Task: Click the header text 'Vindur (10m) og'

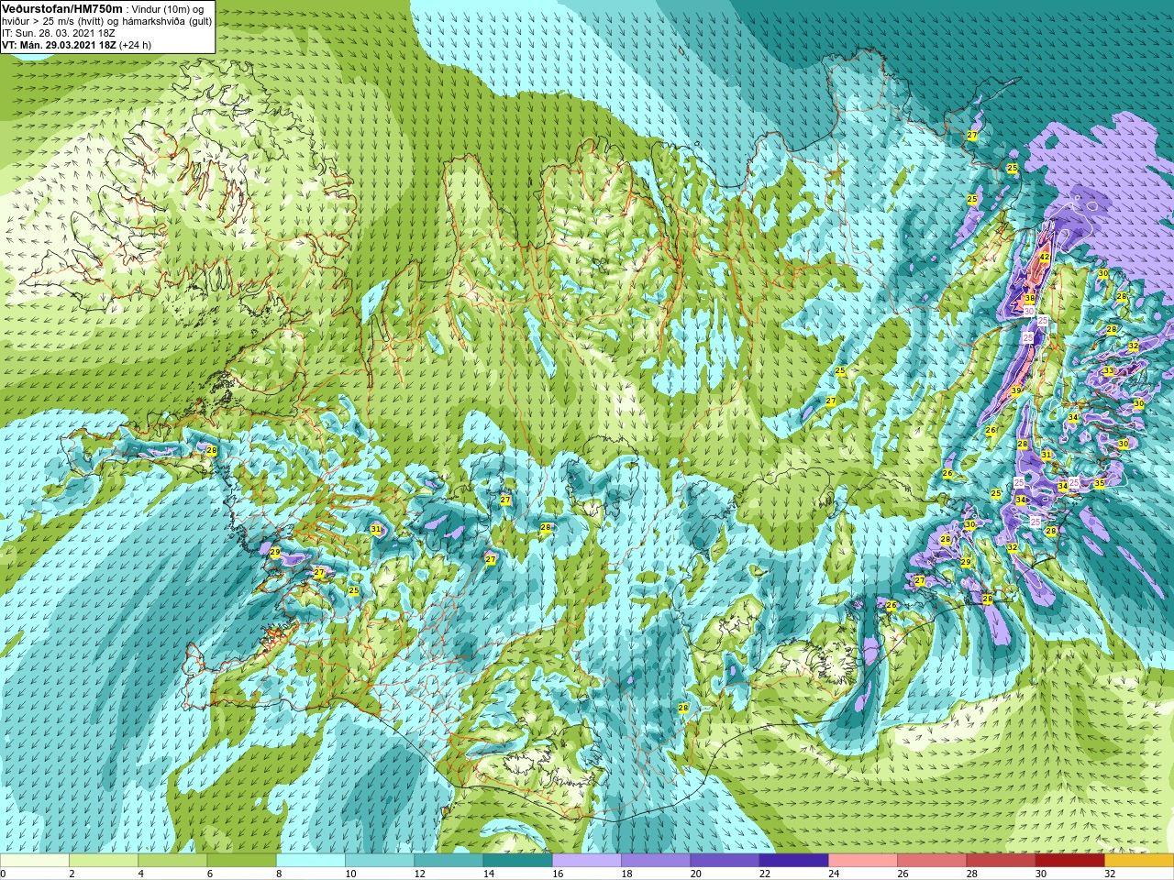Action: pyautogui.click(x=169, y=8)
